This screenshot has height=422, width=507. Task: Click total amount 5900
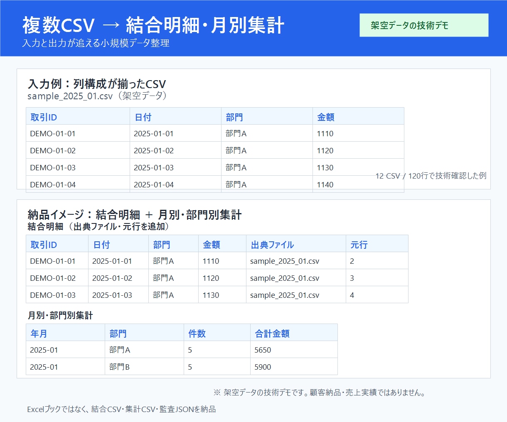pyautogui.click(x=263, y=367)
